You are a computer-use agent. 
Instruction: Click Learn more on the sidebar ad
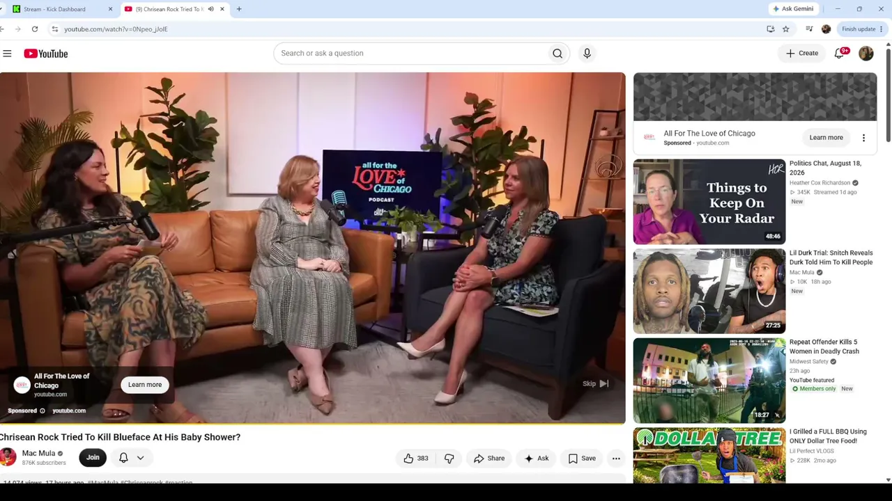(x=826, y=138)
